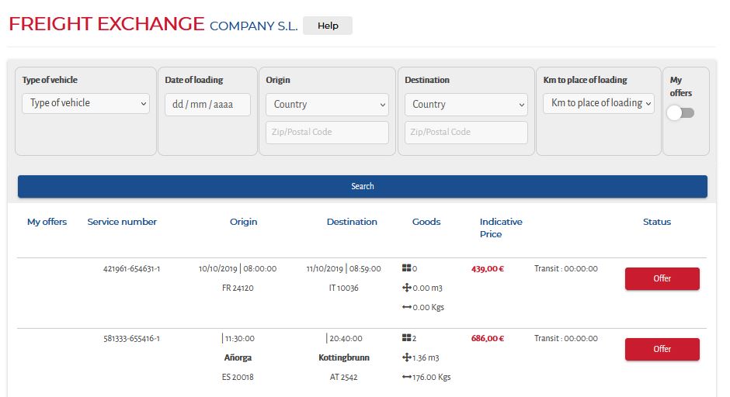Click the Help button
The height and width of the screenshot is (397, 730).
pos(328,26)
